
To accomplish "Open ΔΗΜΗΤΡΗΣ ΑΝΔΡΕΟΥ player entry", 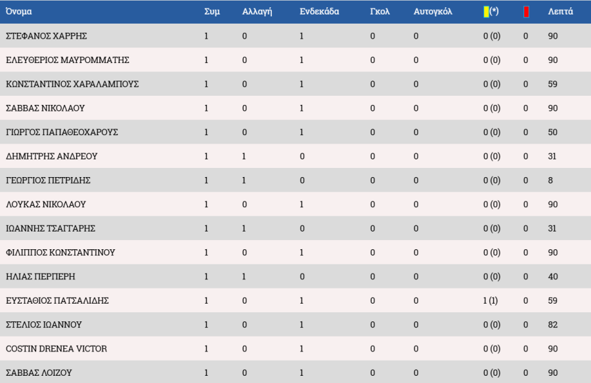I will coord(51,157).
